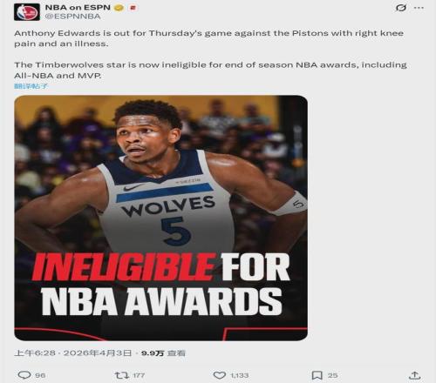Open the NBA on ESPN profile avatar
The height and width of the screenshot is (383, 436).
pyautogui.click(x=27, y=12)
